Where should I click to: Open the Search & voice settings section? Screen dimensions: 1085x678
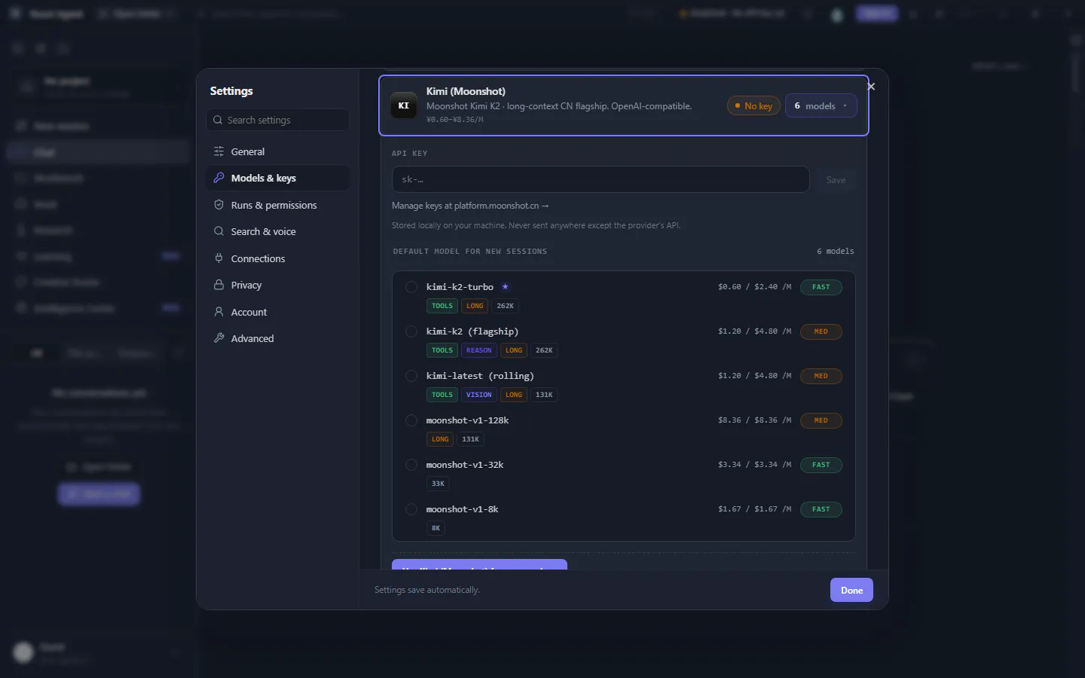tap(277, 231)
